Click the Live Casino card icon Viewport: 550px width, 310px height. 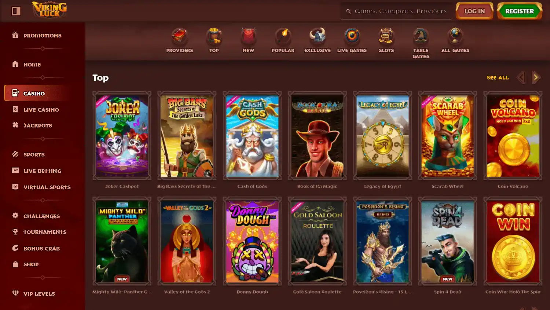click(15, 109)
